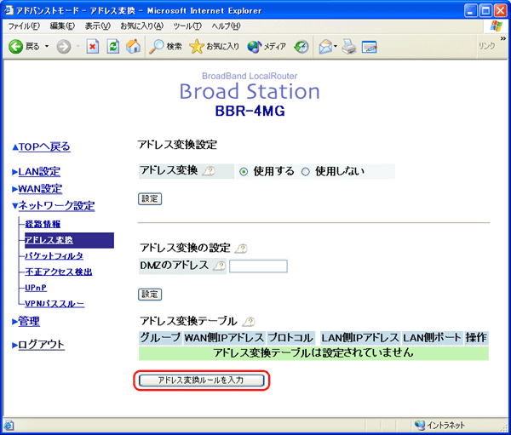Click 設定 button below DMZ address field
This screenshot has height=435, width=511.
[150, 295]
